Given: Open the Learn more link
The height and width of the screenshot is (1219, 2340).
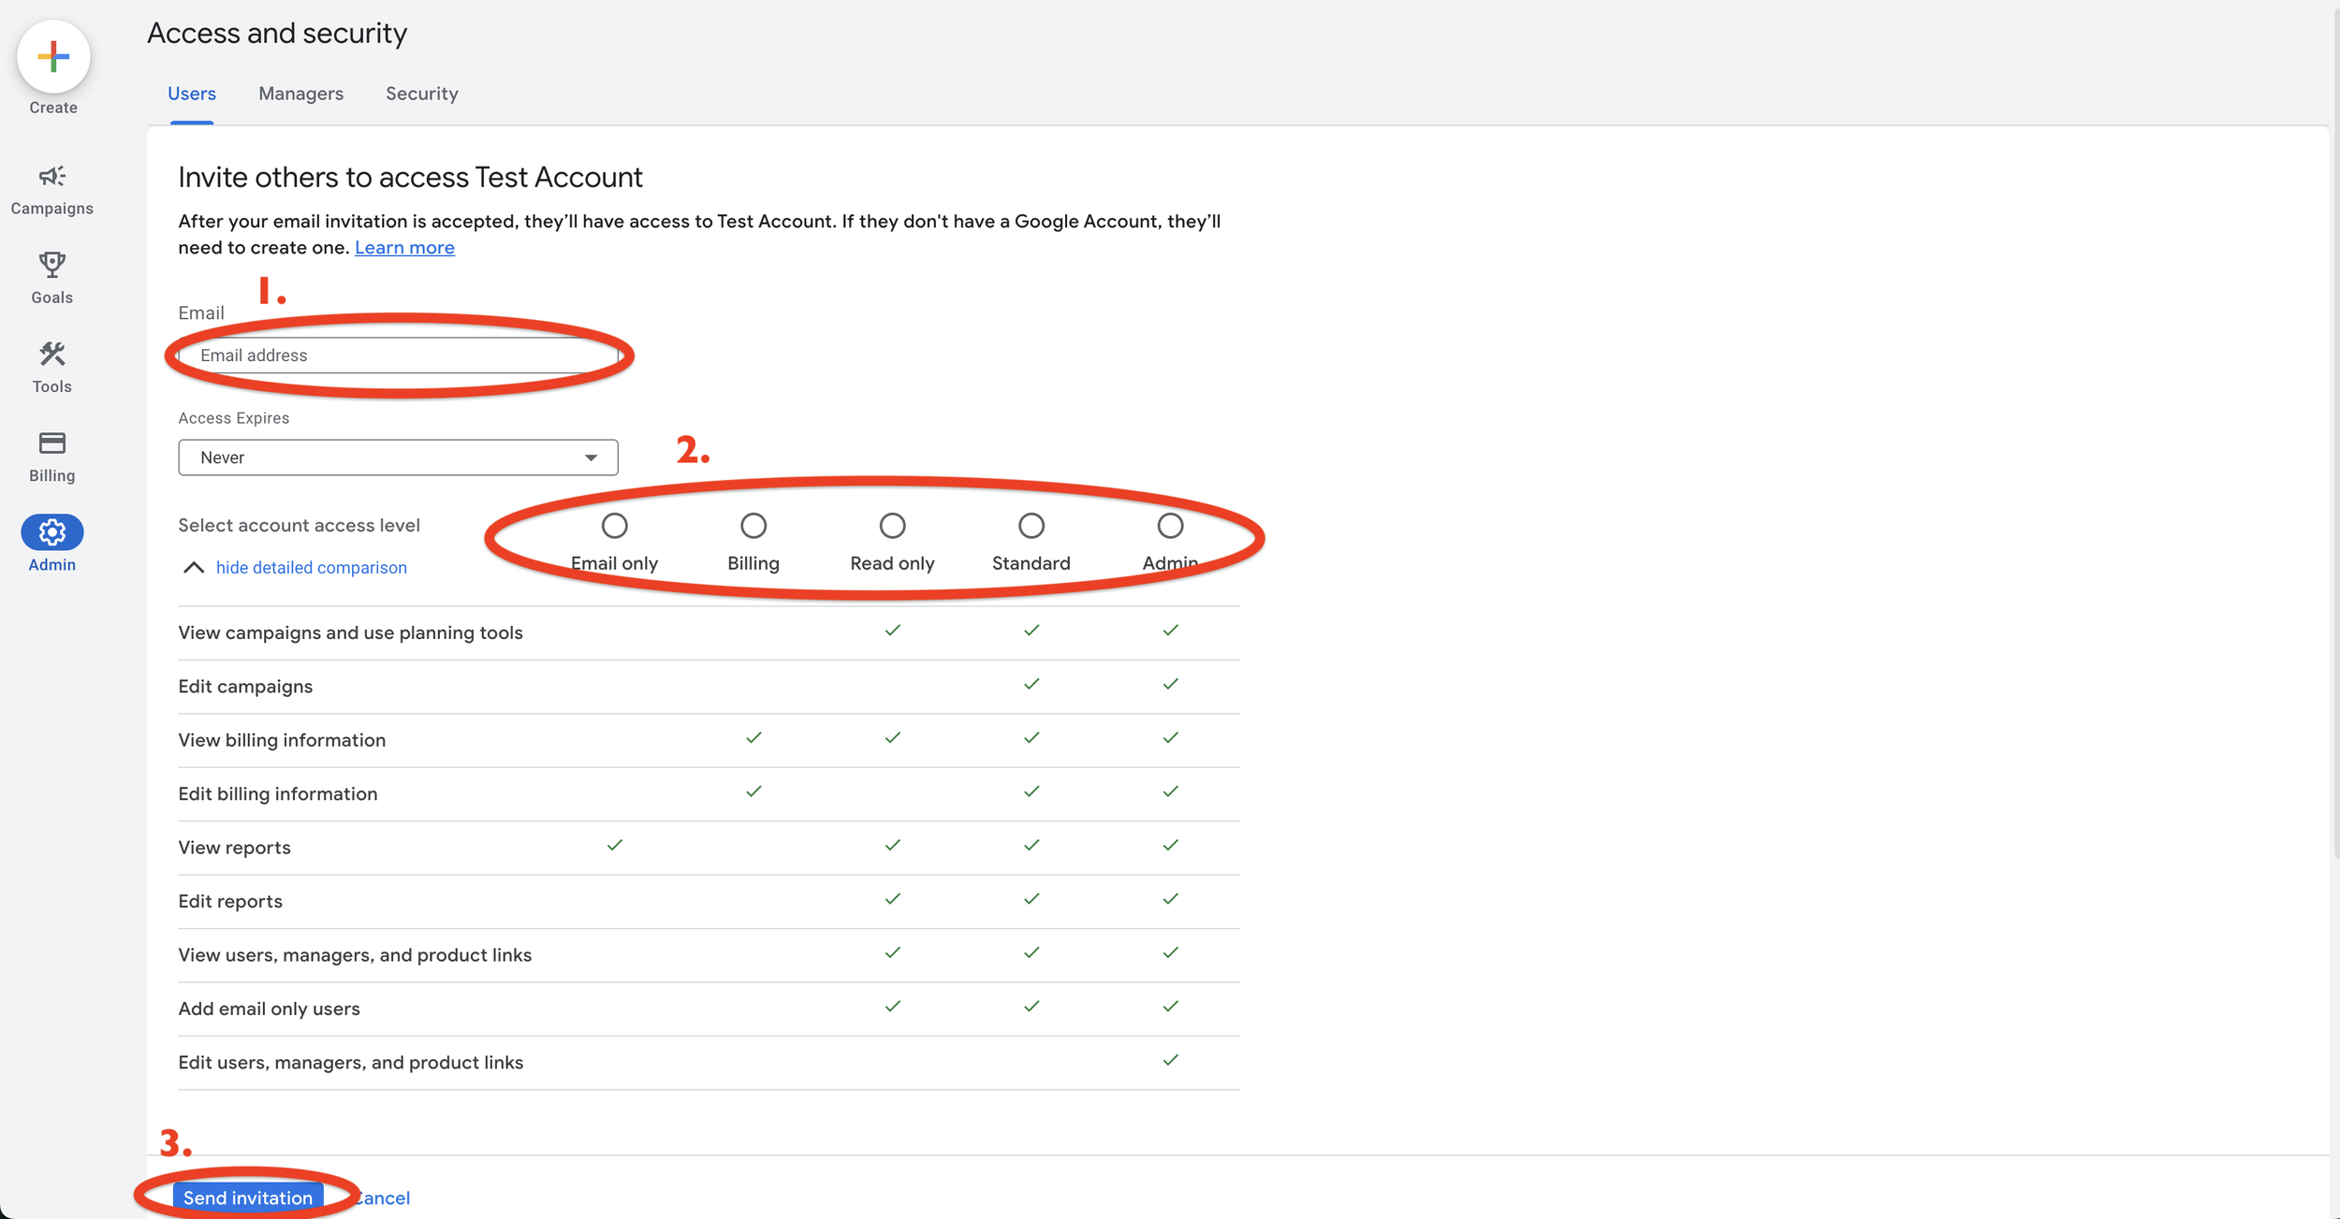Looking at the screenshot, I should click(x=403, y=247).
